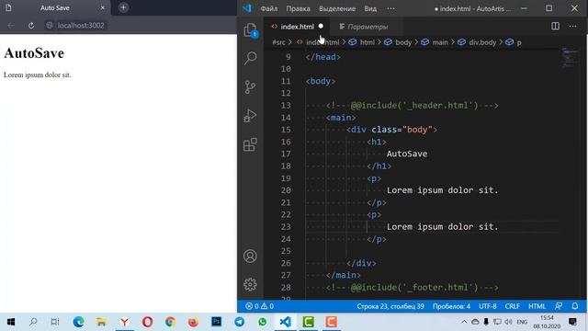Open Photoshop from taskbar

pyautogui.click(x=217, y=322)
